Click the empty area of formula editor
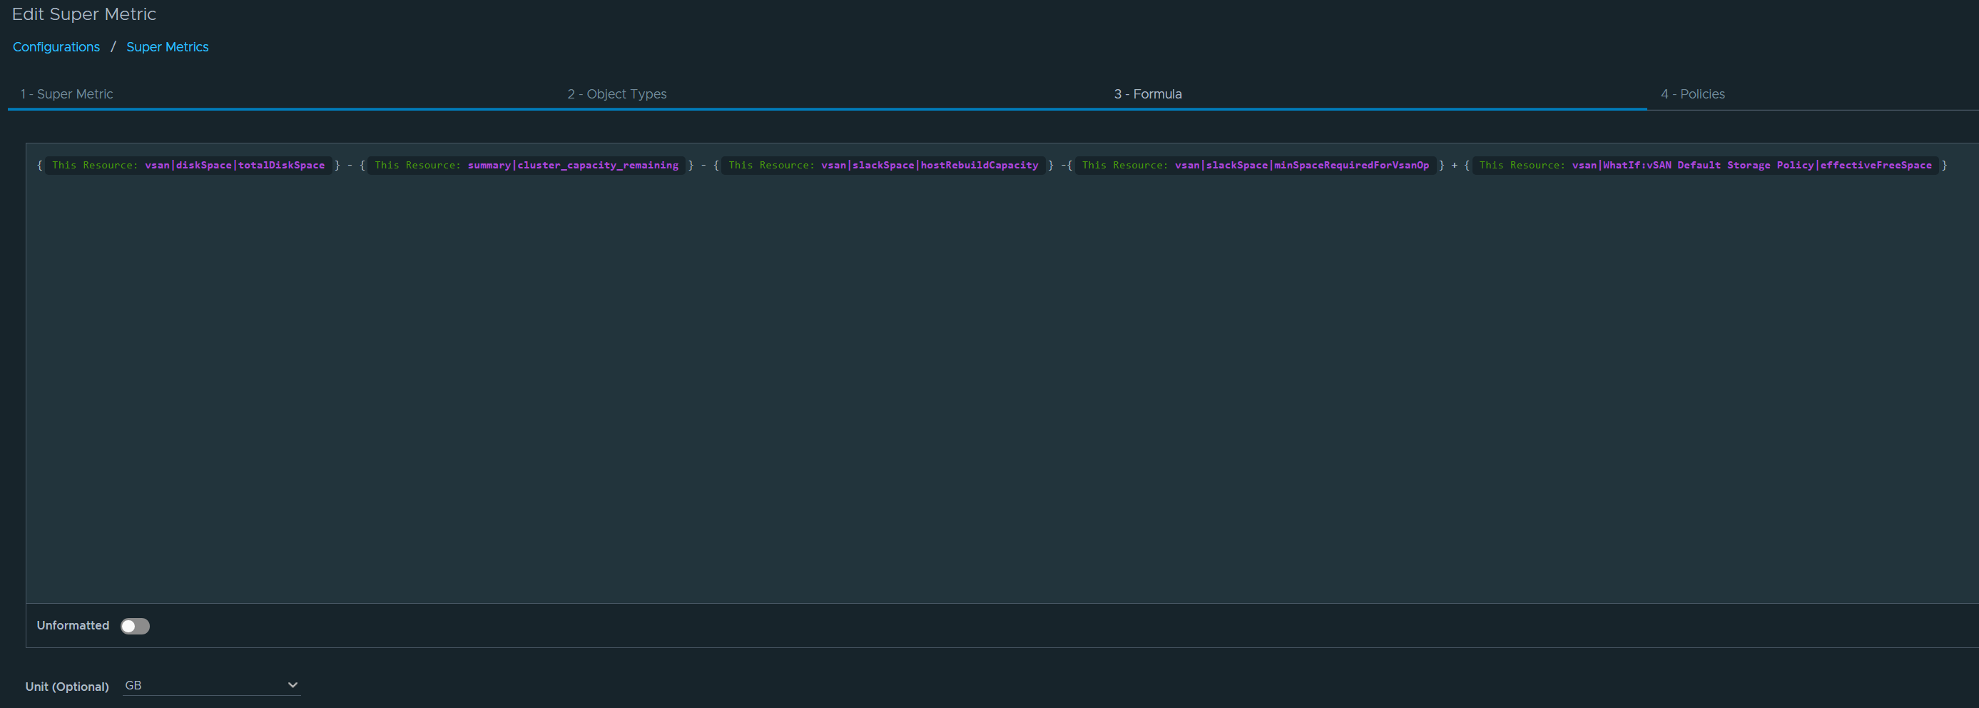 [999, 385]
